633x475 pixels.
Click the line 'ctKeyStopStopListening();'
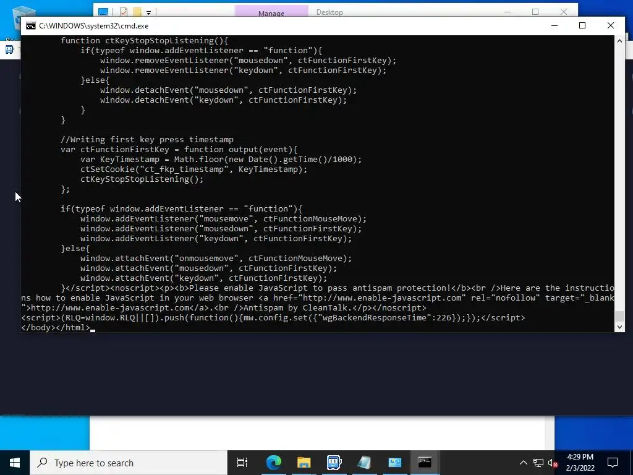tap(142, 179)
